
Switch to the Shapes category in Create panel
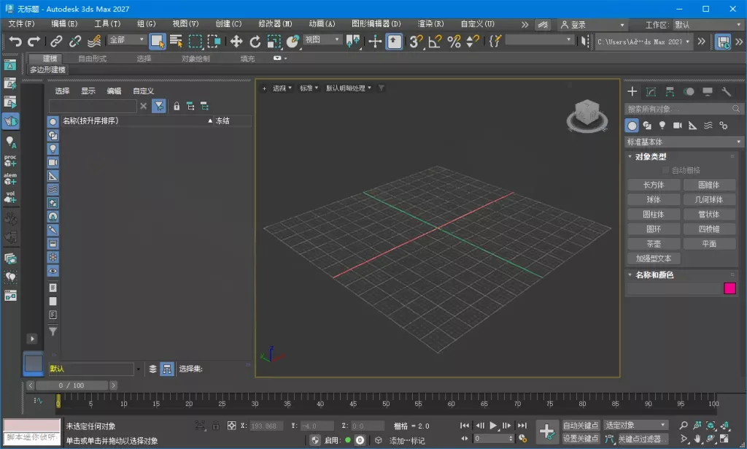[647, 126]
